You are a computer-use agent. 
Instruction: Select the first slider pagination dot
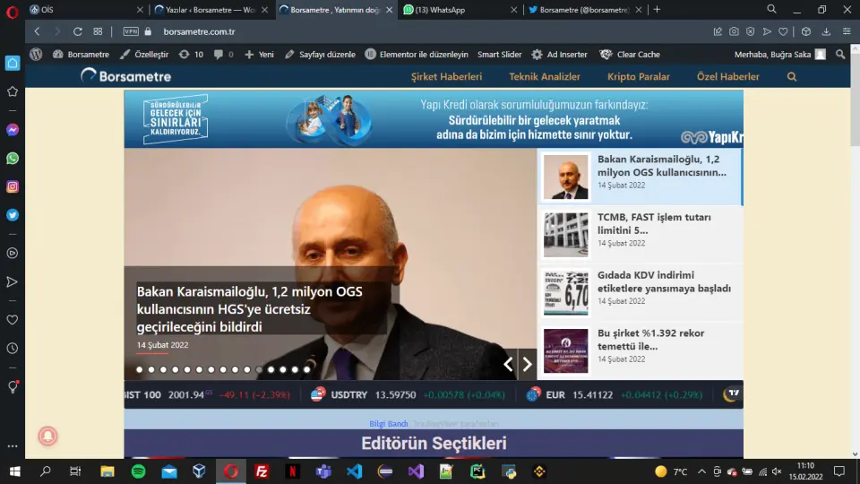click(140, 369)
